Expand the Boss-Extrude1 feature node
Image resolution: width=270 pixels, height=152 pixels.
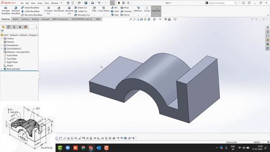click(2, 69)
